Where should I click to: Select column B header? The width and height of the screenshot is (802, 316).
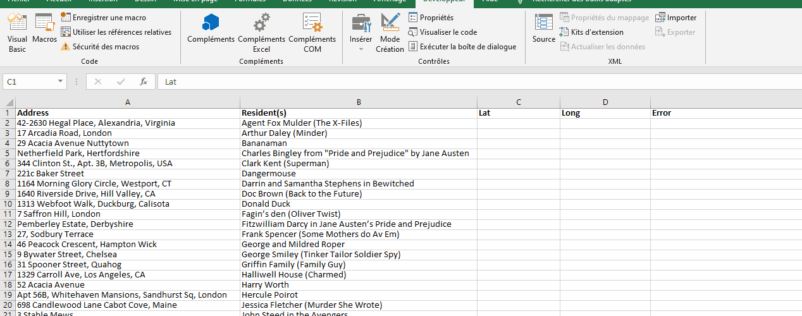pyautogui.click(x=359, y=102)
